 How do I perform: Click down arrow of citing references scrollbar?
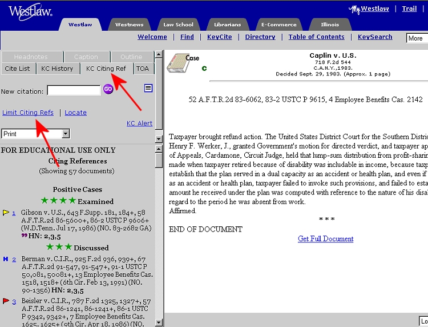[x=159, y=322]
